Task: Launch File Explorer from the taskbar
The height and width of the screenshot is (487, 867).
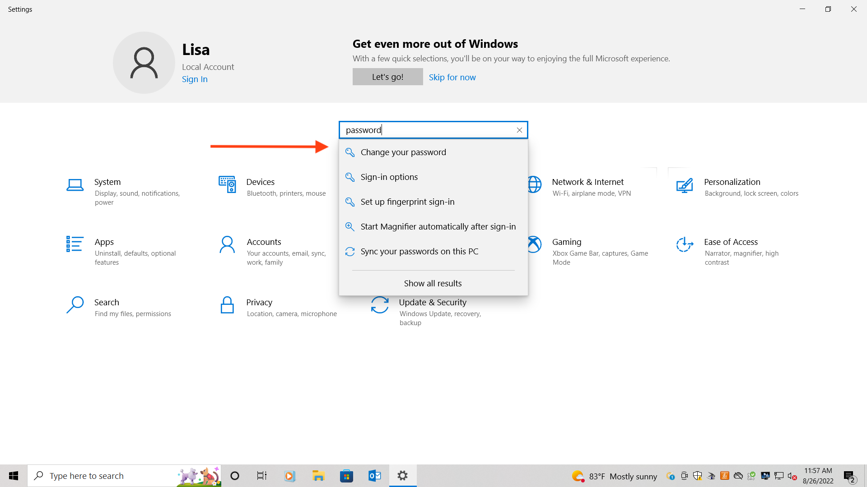Action: [318, 476]
